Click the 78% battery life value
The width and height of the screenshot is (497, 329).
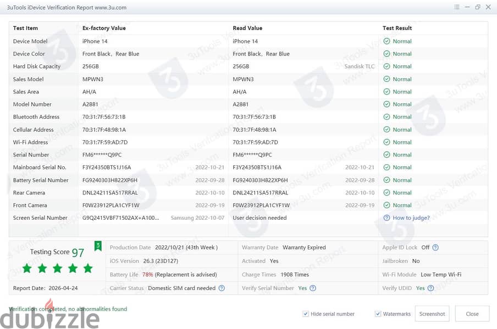pos(148,275)
